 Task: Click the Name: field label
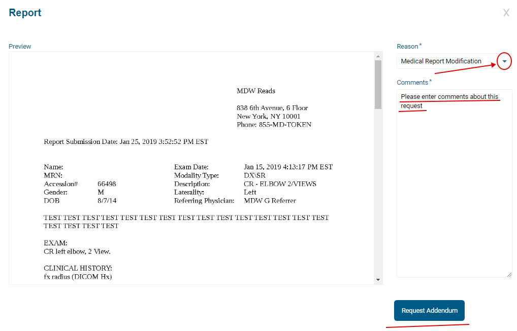pyautogui.click(x=53, y=167)
